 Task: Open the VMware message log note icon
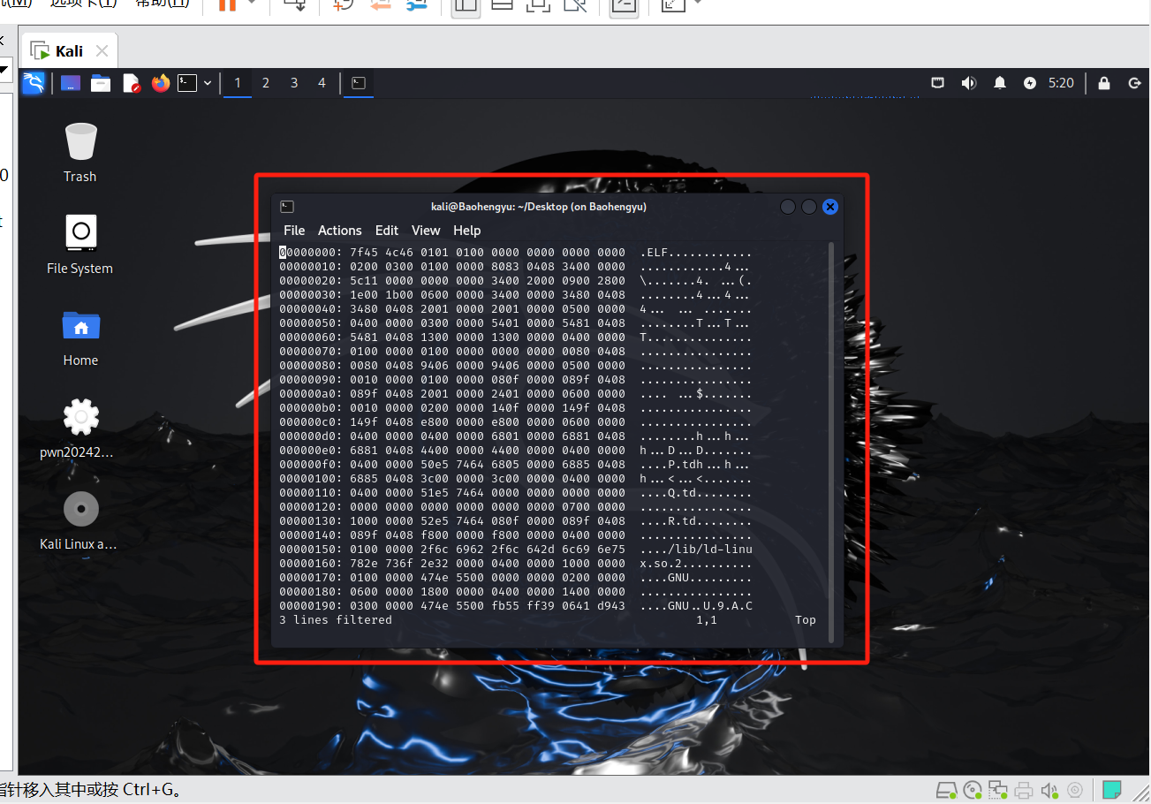coord(1112,790)
